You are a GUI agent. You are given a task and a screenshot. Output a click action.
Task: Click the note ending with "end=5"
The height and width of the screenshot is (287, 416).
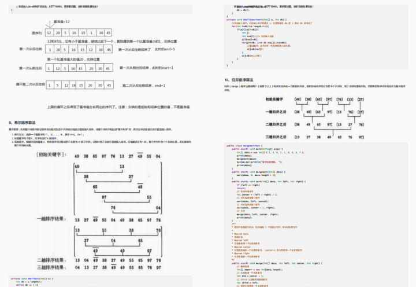pyautogui.click(x=146, y=49)
